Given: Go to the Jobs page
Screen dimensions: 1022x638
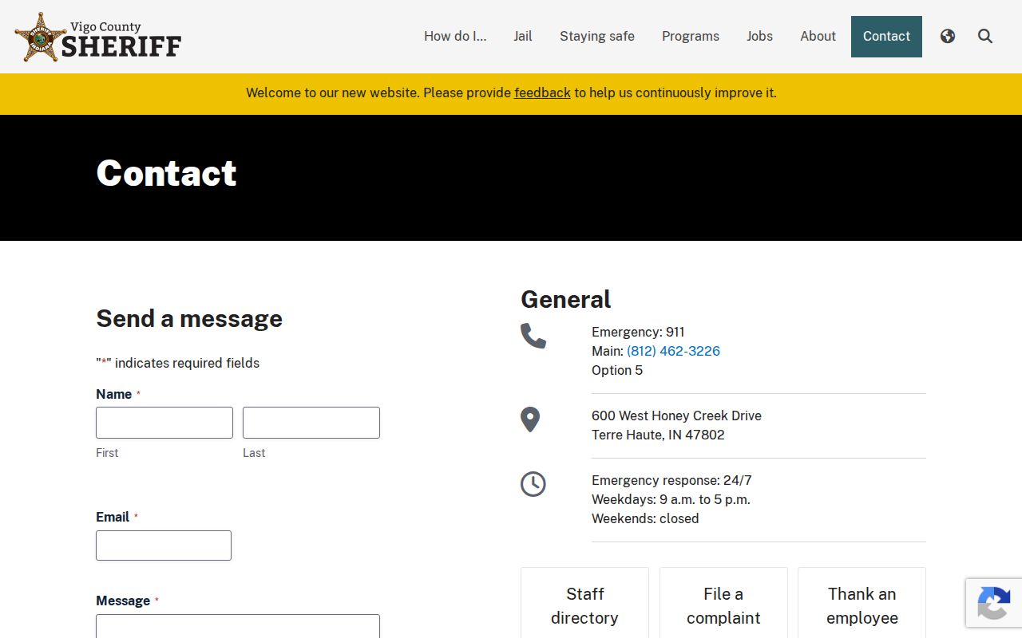Looking at the screenshot, I should [760, 36].
